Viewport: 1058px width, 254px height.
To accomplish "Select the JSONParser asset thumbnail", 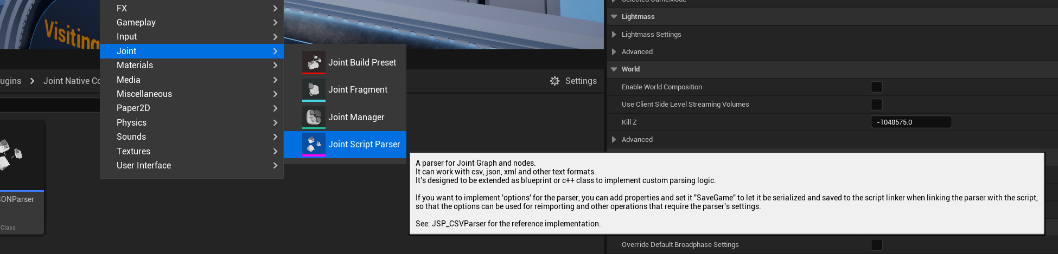I will pos(16,157).
